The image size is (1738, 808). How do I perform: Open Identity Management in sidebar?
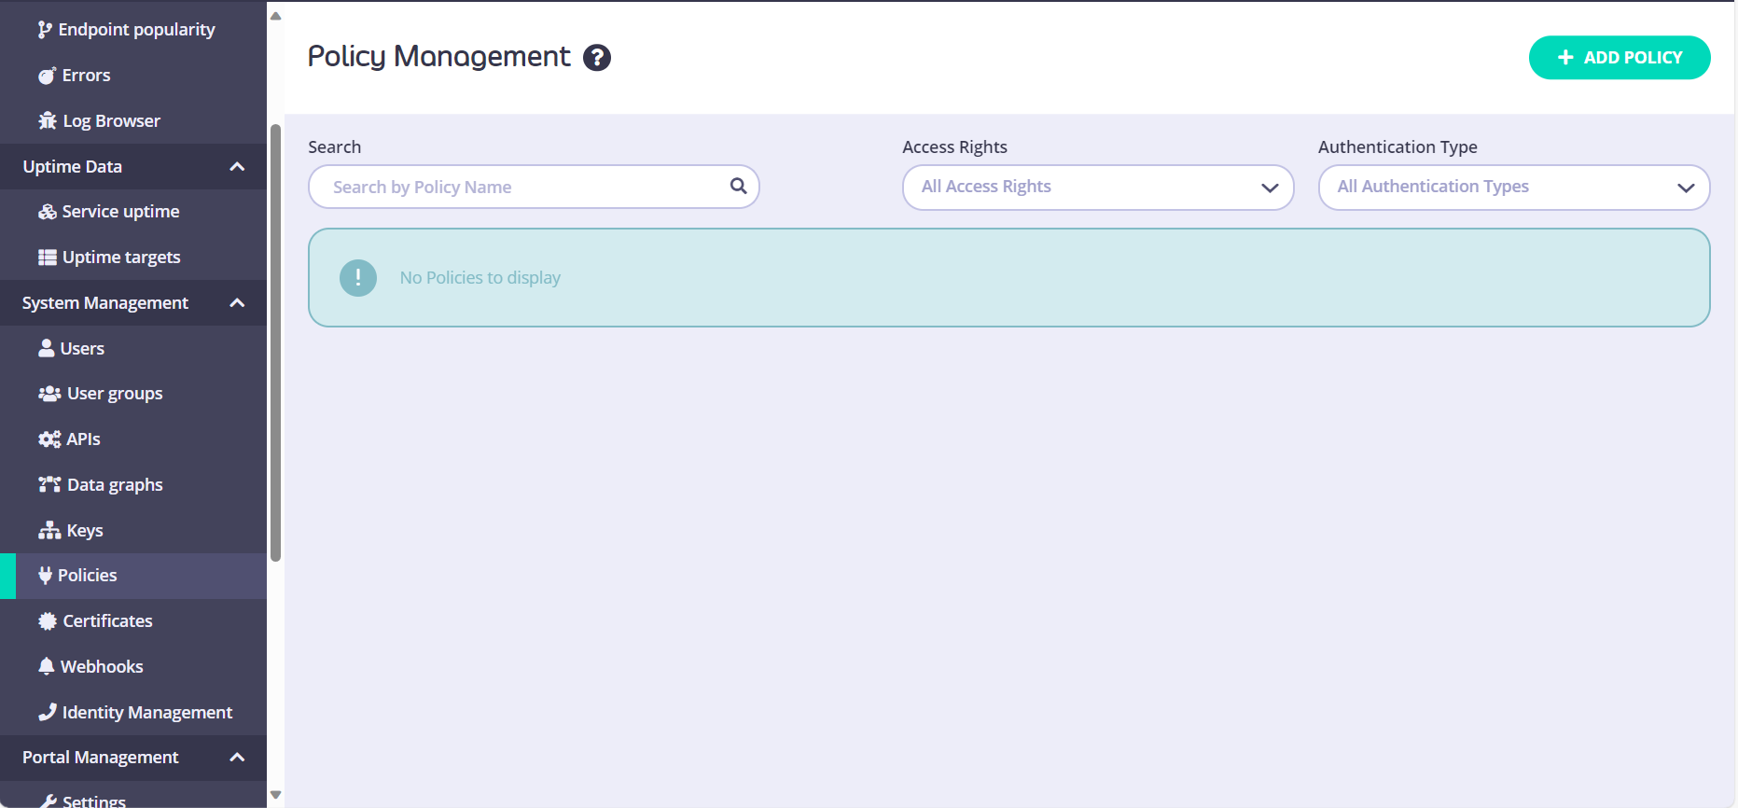point(146,713)
